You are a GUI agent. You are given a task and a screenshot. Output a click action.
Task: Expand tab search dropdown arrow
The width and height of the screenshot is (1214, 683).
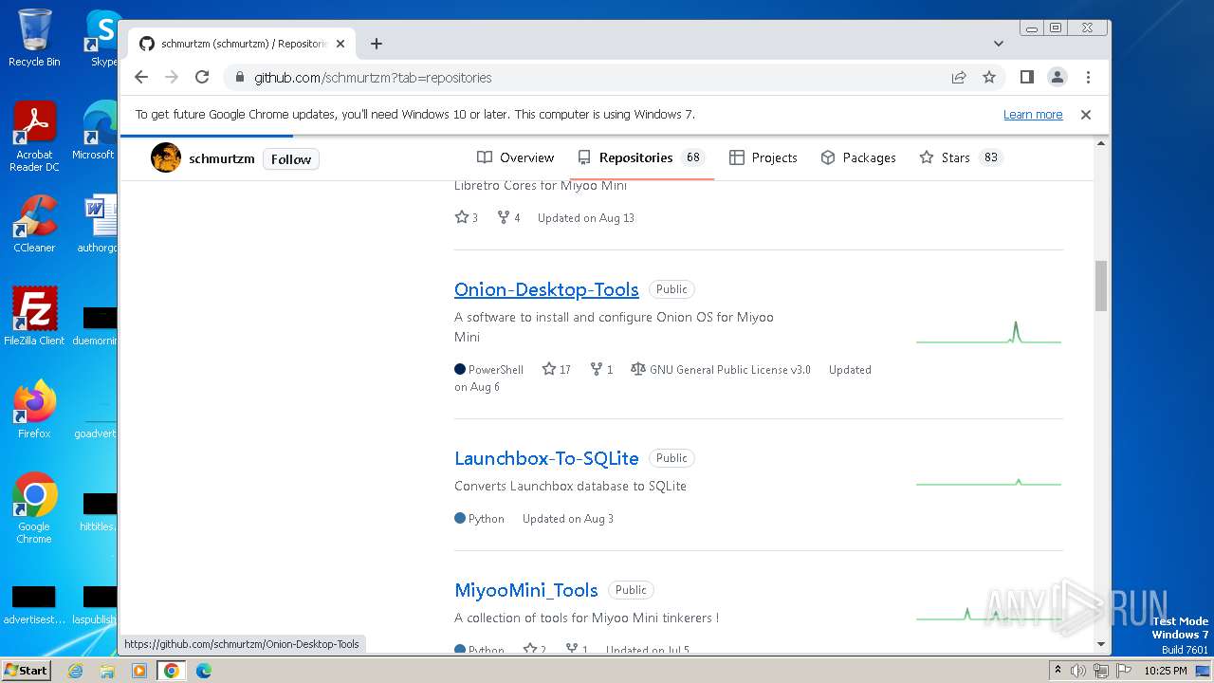click(998, 44)
